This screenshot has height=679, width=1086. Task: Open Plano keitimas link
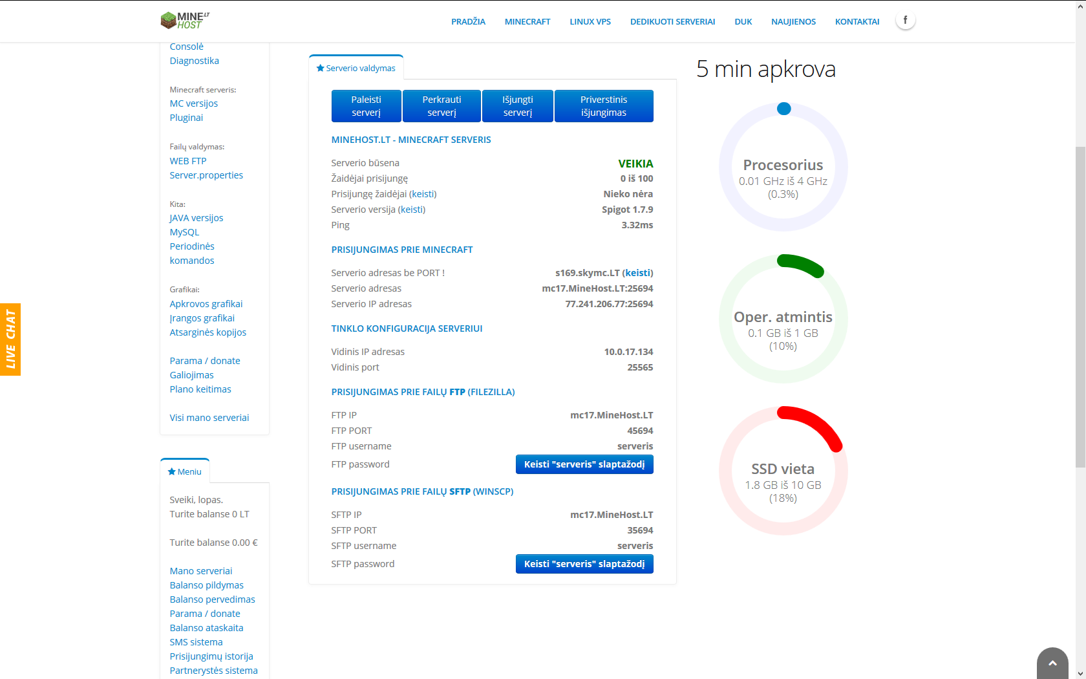pos(200,389)
